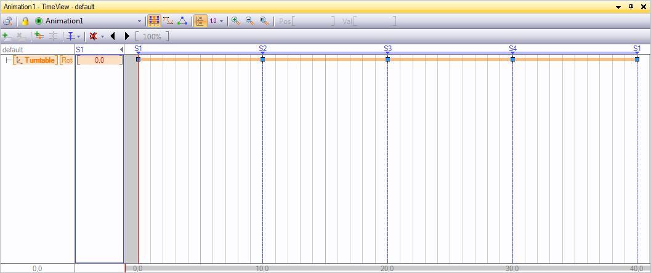This screenshot has height=273, width=651.
Task: Select the keyframe under marker S2
Action: [263, 59]
